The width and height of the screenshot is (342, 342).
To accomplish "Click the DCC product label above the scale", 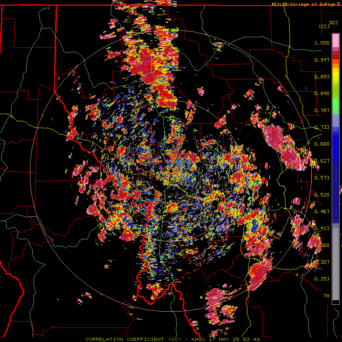I will 334,23.
